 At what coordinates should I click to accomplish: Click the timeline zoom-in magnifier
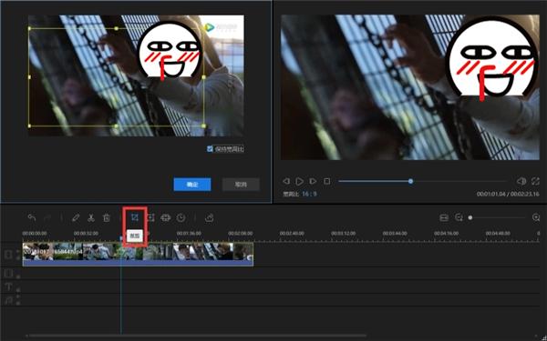[x=536, y=218]
